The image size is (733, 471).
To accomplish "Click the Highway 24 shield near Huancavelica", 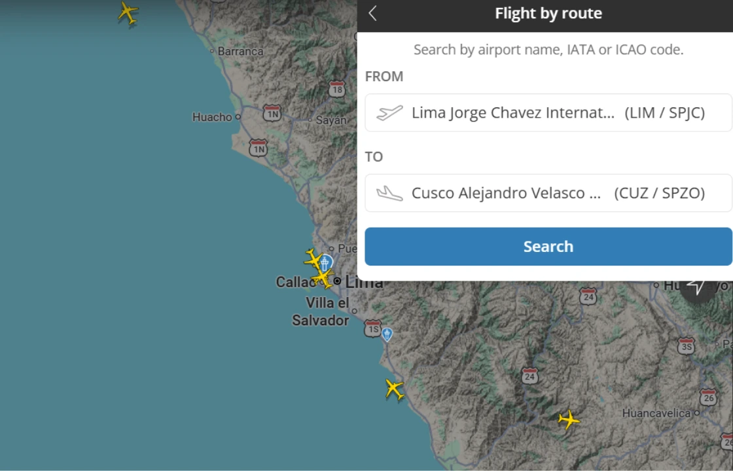I will (x=530, y=375).
